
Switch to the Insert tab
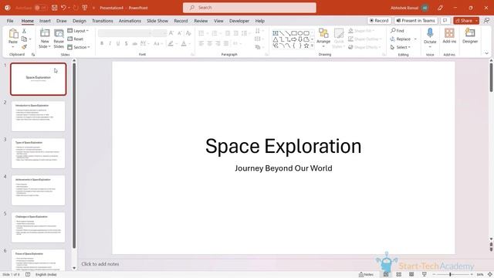pyautogui.click(x=45, y=21)
